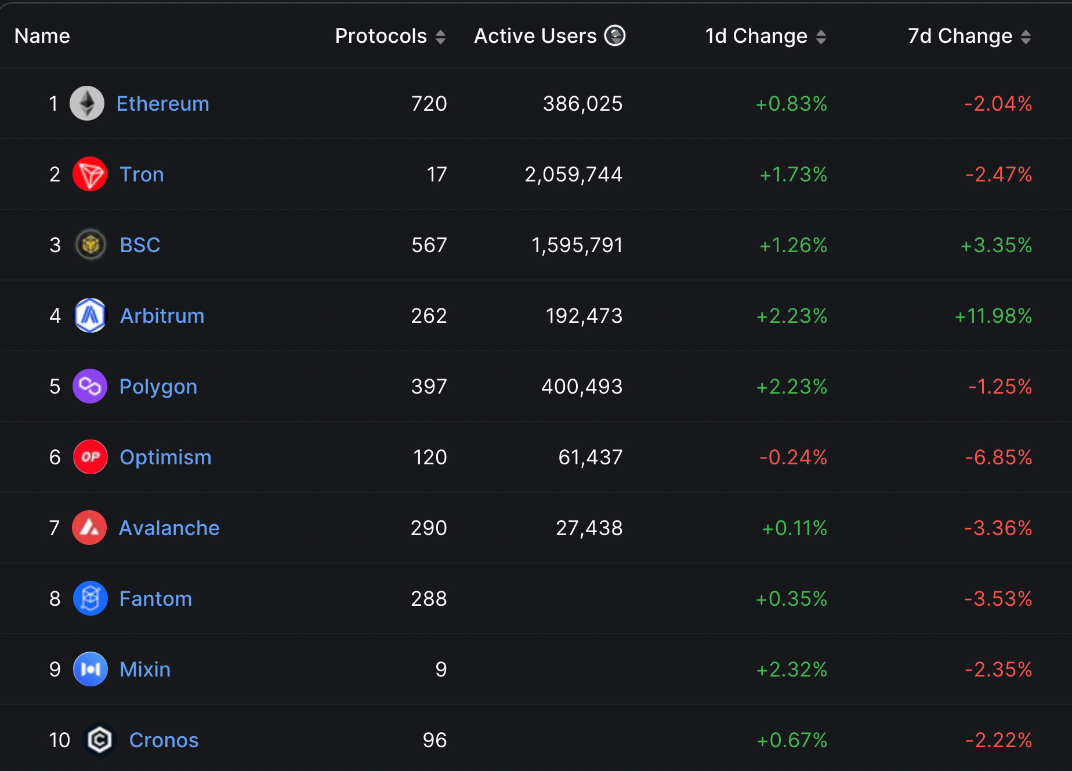Click Cronos's +0.67% 1d change
Screen dimensions: 1072x771
(x=792, y=740)
